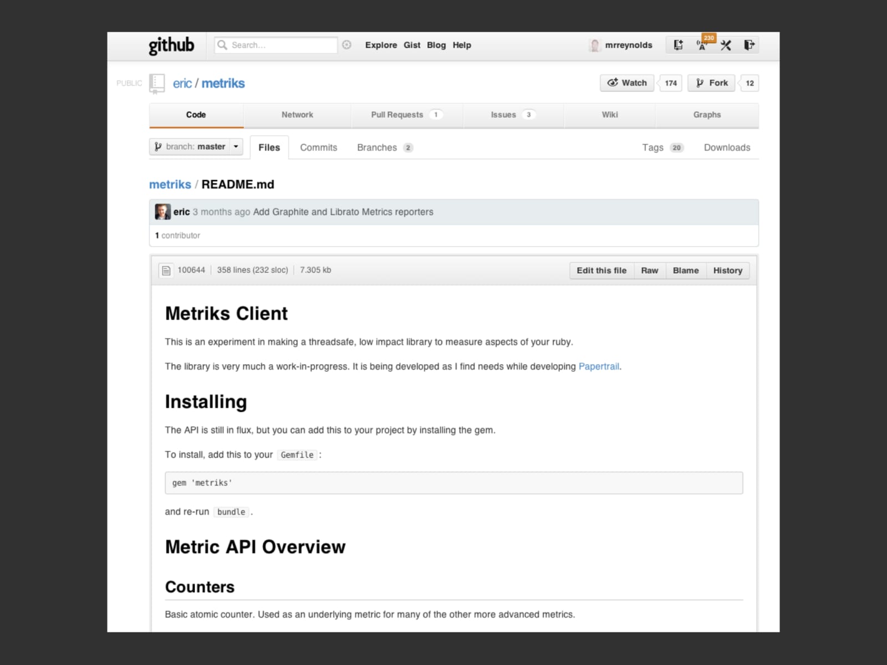887x665 pixels.
Task: Focus the Search input field
Action: (x=276, y=45)
